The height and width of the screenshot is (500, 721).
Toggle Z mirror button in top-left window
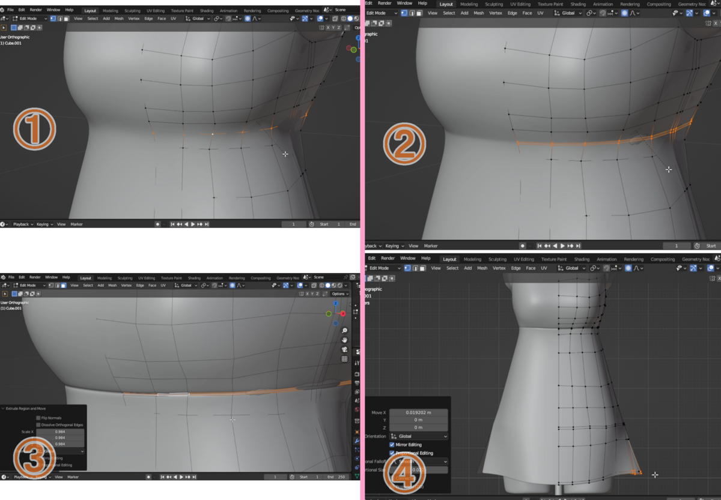339,28
